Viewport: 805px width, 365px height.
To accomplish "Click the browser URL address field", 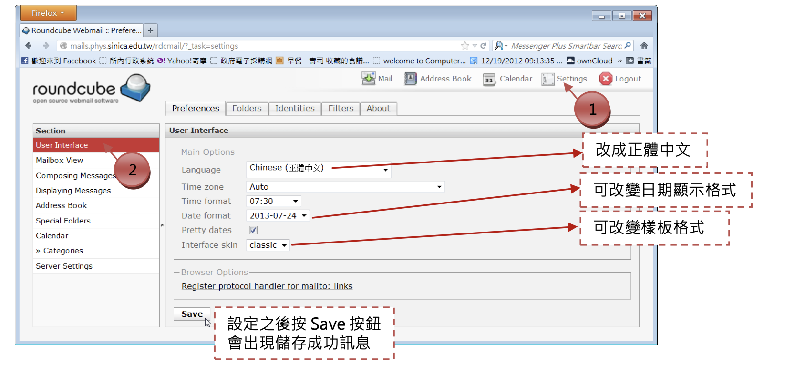I will (258, 46).
